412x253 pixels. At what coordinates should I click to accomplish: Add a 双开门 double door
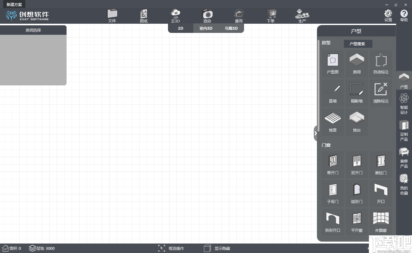pos(357,164)
